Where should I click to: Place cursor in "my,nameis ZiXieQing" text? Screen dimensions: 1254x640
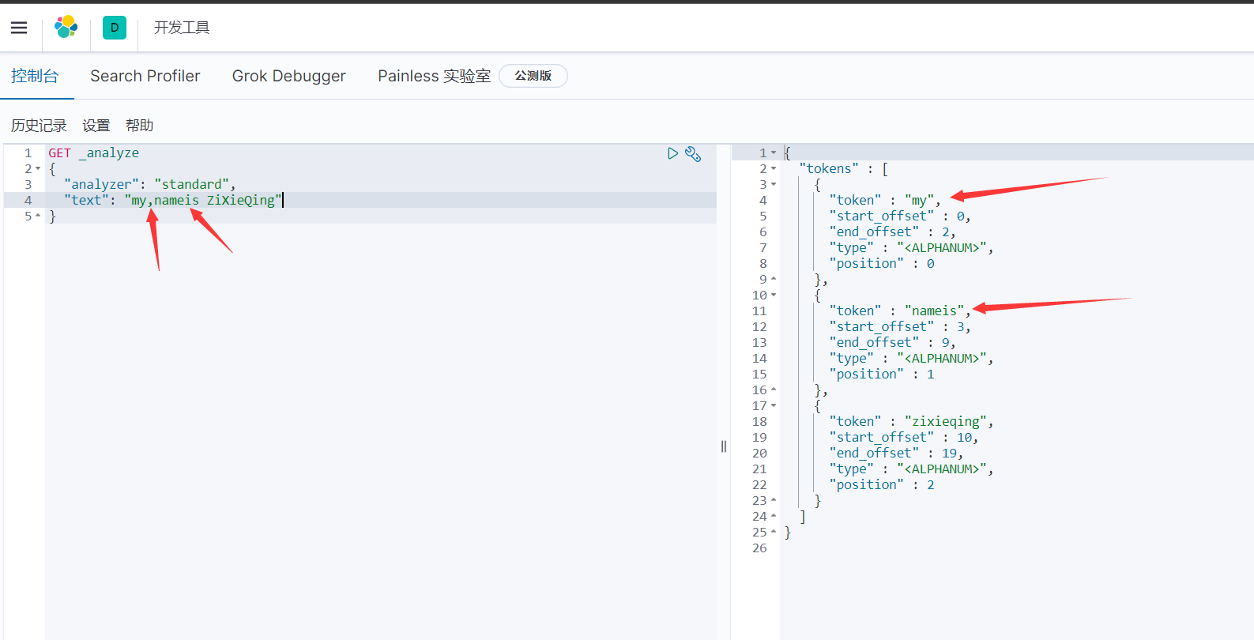[x=203, y=201]
